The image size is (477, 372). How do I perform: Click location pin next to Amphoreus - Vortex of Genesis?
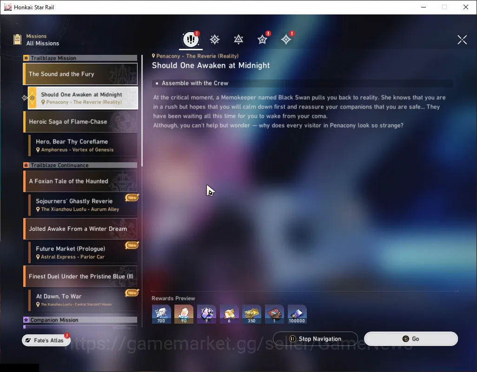click(x=38, y=150)
